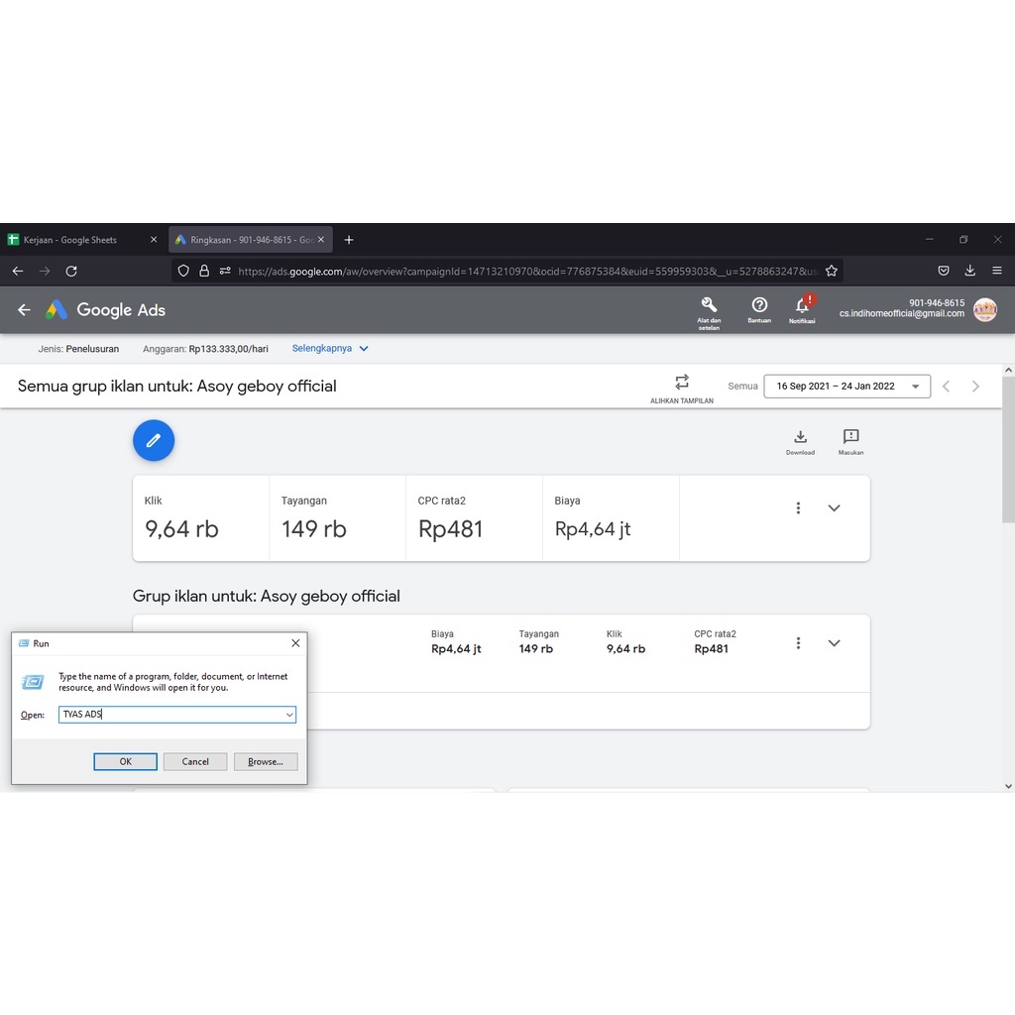The height and width of the screenshot is (1015, 1015).
Task: Open the Notifikasi bell icon
Action: point(802,309)
